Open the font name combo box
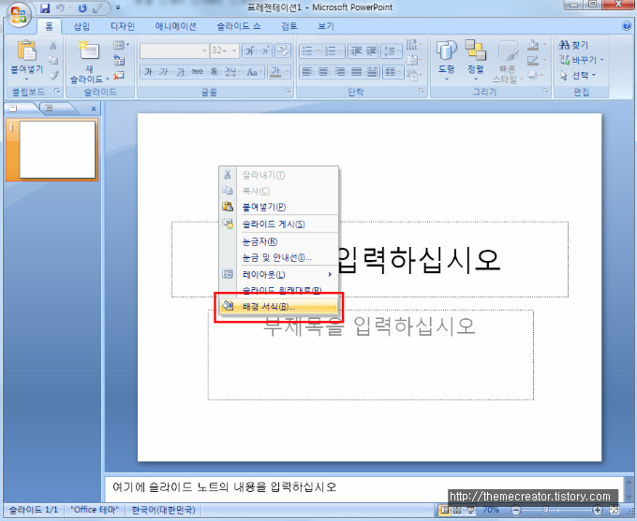The width and height of the screenshot is (637, 521). (x=174, y=51)
